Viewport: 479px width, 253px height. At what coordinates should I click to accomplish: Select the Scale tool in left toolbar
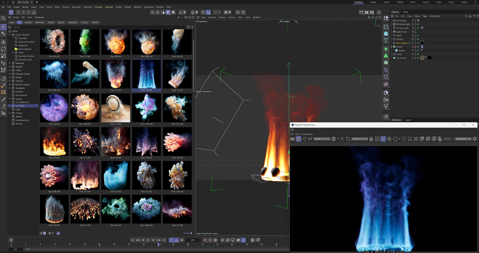tap(3, 56)
